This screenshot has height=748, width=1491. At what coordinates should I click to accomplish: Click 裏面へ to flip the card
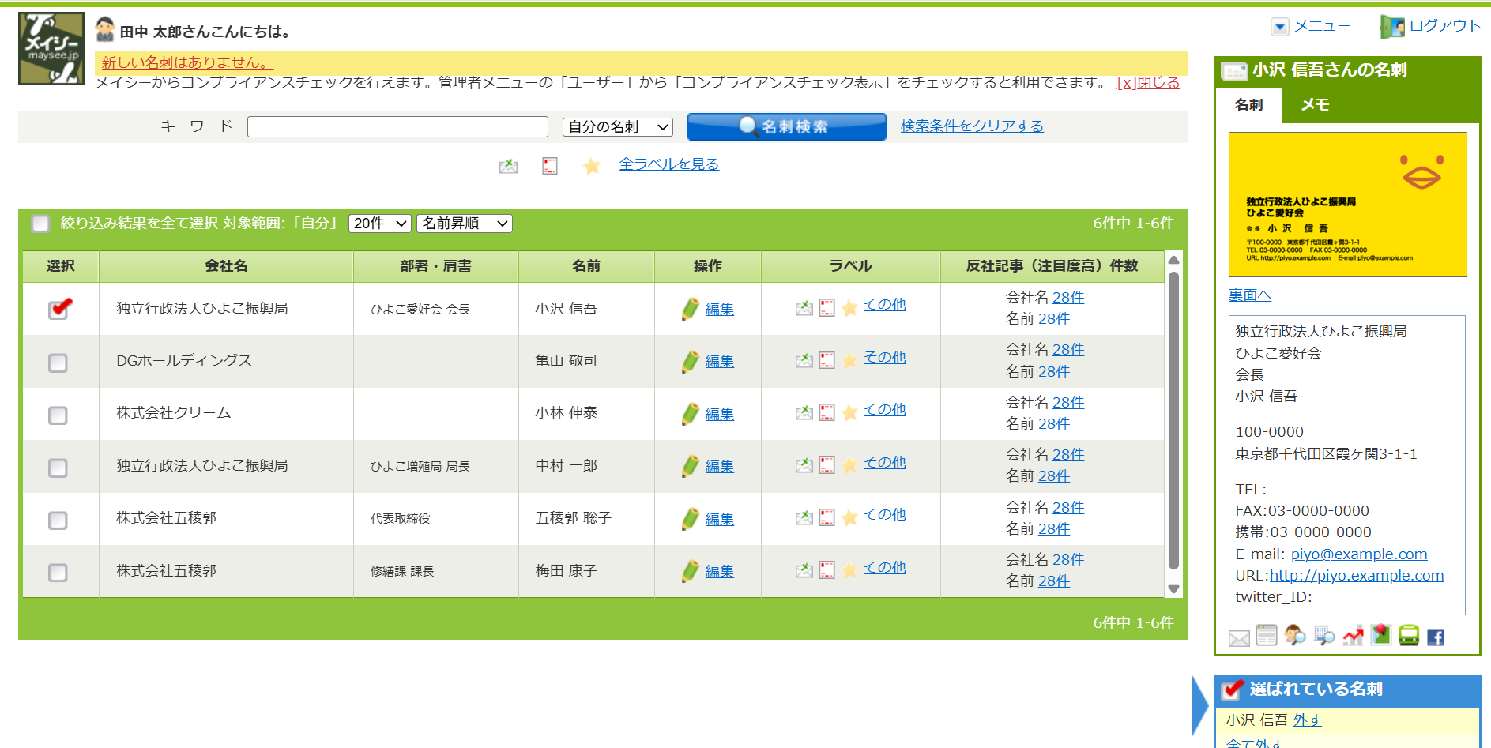(x=1250, y=295)
